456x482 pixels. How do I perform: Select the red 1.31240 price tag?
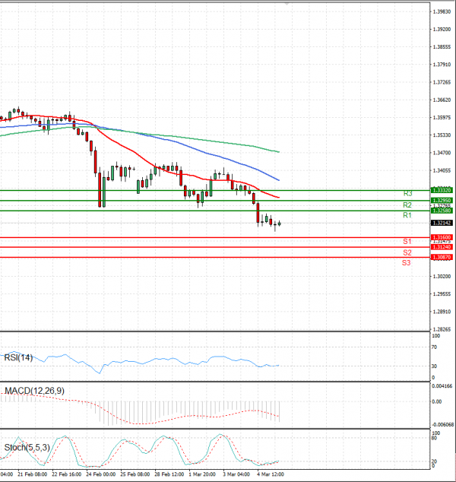tap(442, 247)
